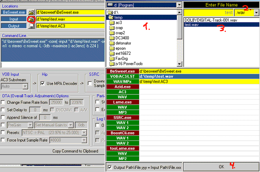
Task: Enable Change Frame Rate from checkbox
Action: pyautogui.click(x=3, y=102)
